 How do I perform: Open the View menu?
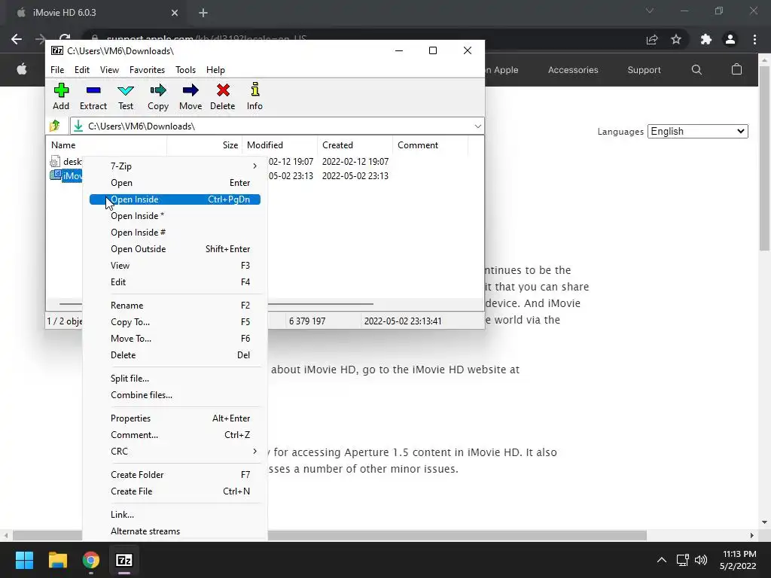(109, 70)
